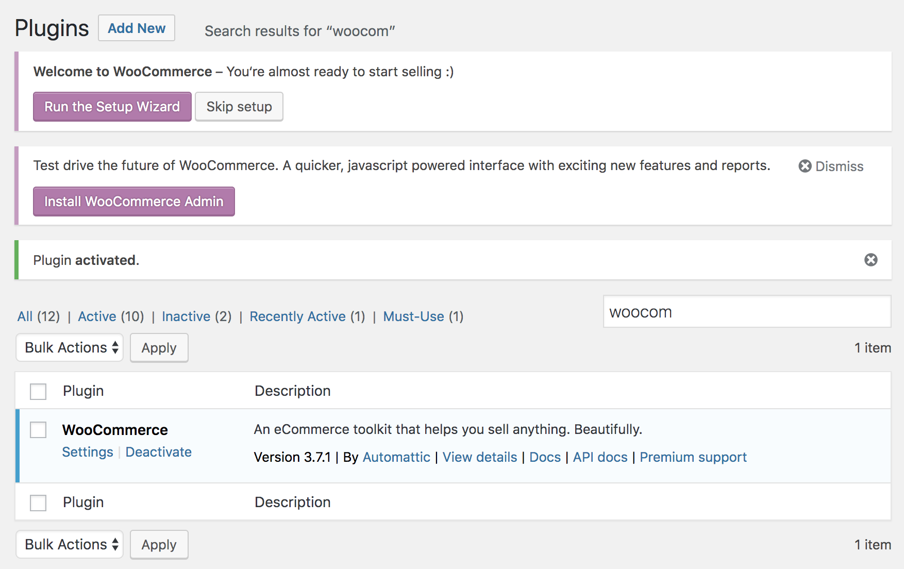904x569 pixels.
Task: Click the top Description column header
Action: 293,391
